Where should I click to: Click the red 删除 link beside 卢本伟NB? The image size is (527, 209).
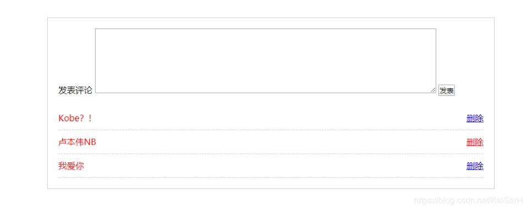coord(475,142)
